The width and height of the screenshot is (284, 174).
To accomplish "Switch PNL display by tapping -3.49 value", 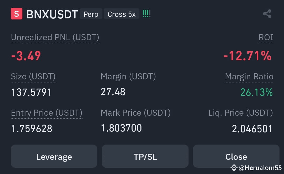I will [25, 55].
